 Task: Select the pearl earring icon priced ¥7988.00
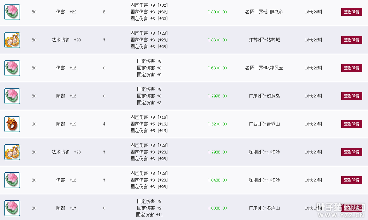(12, 152)
